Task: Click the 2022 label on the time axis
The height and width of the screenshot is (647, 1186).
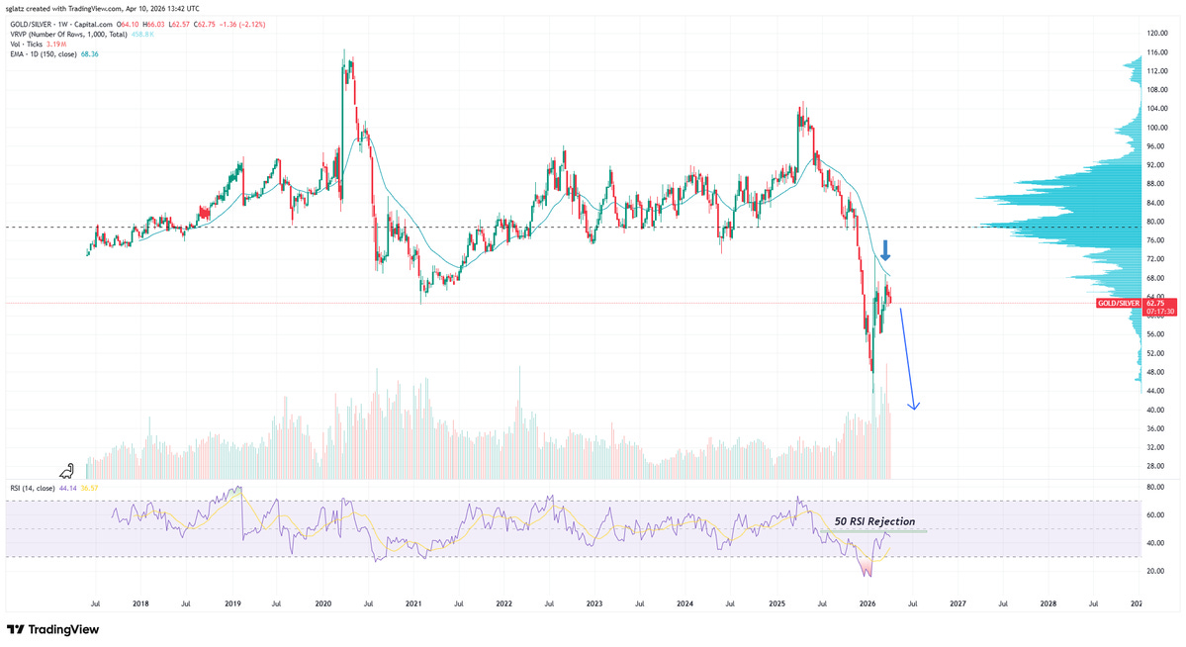Action: [503, 603]
